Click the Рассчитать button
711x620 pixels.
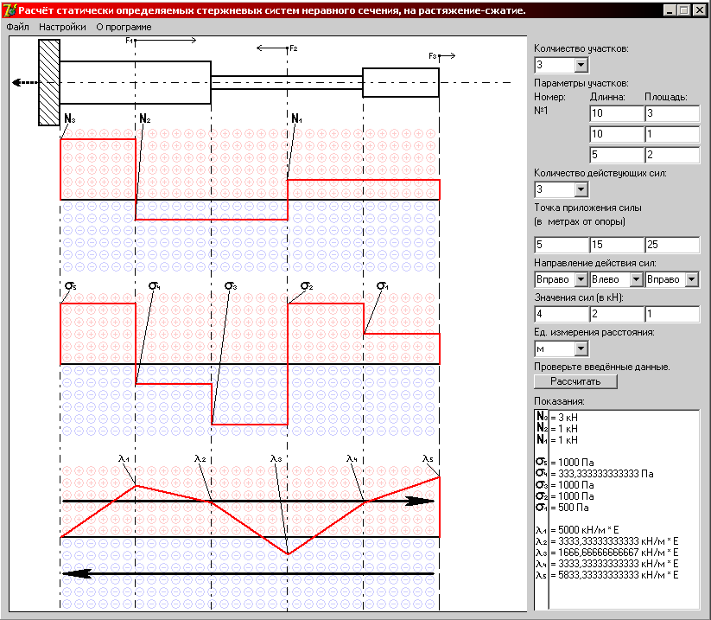point(575,381)
